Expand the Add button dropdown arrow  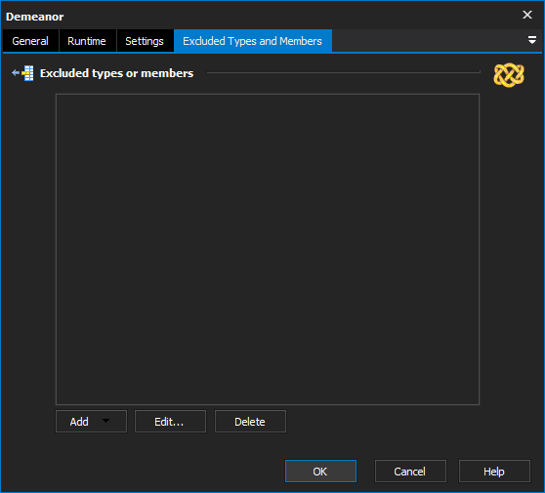tap(106, 421)
